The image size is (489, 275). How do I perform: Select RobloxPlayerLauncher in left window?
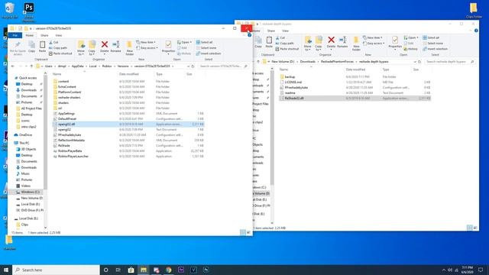point(128,156)
